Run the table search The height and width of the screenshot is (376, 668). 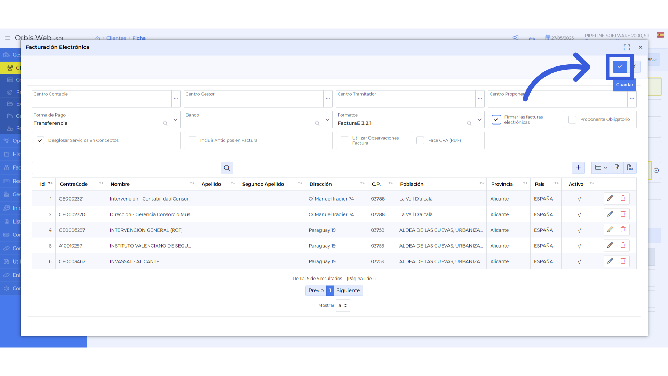[x=227, y=168]
